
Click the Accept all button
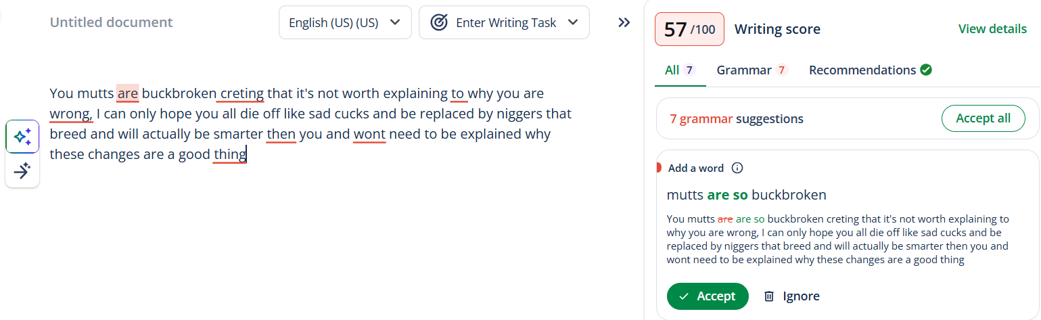(x=983, y=118)
